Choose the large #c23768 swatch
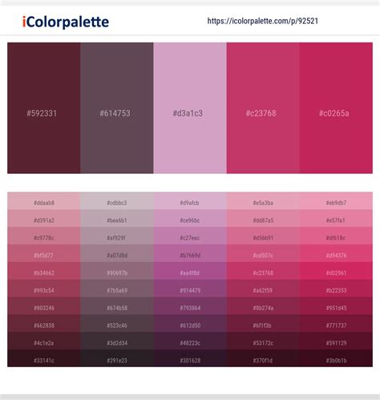This screenshot has height=400, width=380. click(x=263, y=108)
